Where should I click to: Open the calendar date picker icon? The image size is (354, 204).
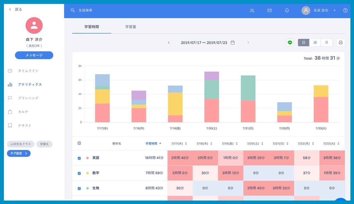[233, 43]
